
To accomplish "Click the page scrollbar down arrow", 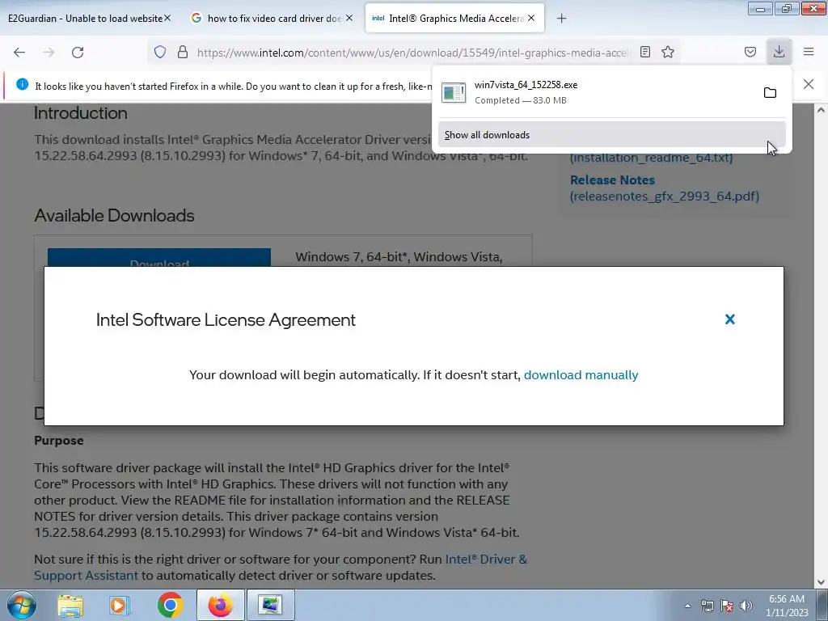I will [821, 582].
